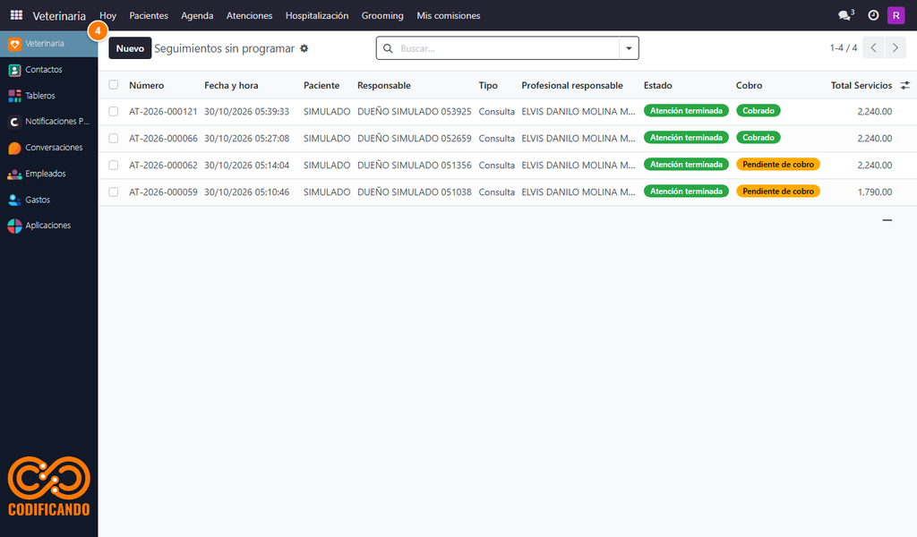The image size is (917, 537).
Task: Open record AT-2026-000062
Action: tap(163, 166)
